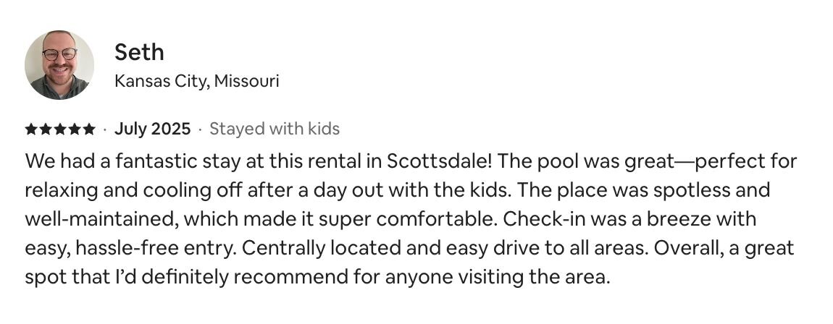Click the first star in the rating
The height and width of the screenshot is (324, 833).
coord(31,129)
